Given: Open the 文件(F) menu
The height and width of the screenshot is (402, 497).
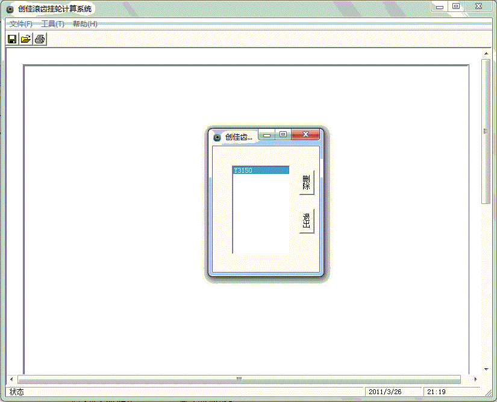Looking at the screenshot, I should pyautogui.click(x=21, y=24).
